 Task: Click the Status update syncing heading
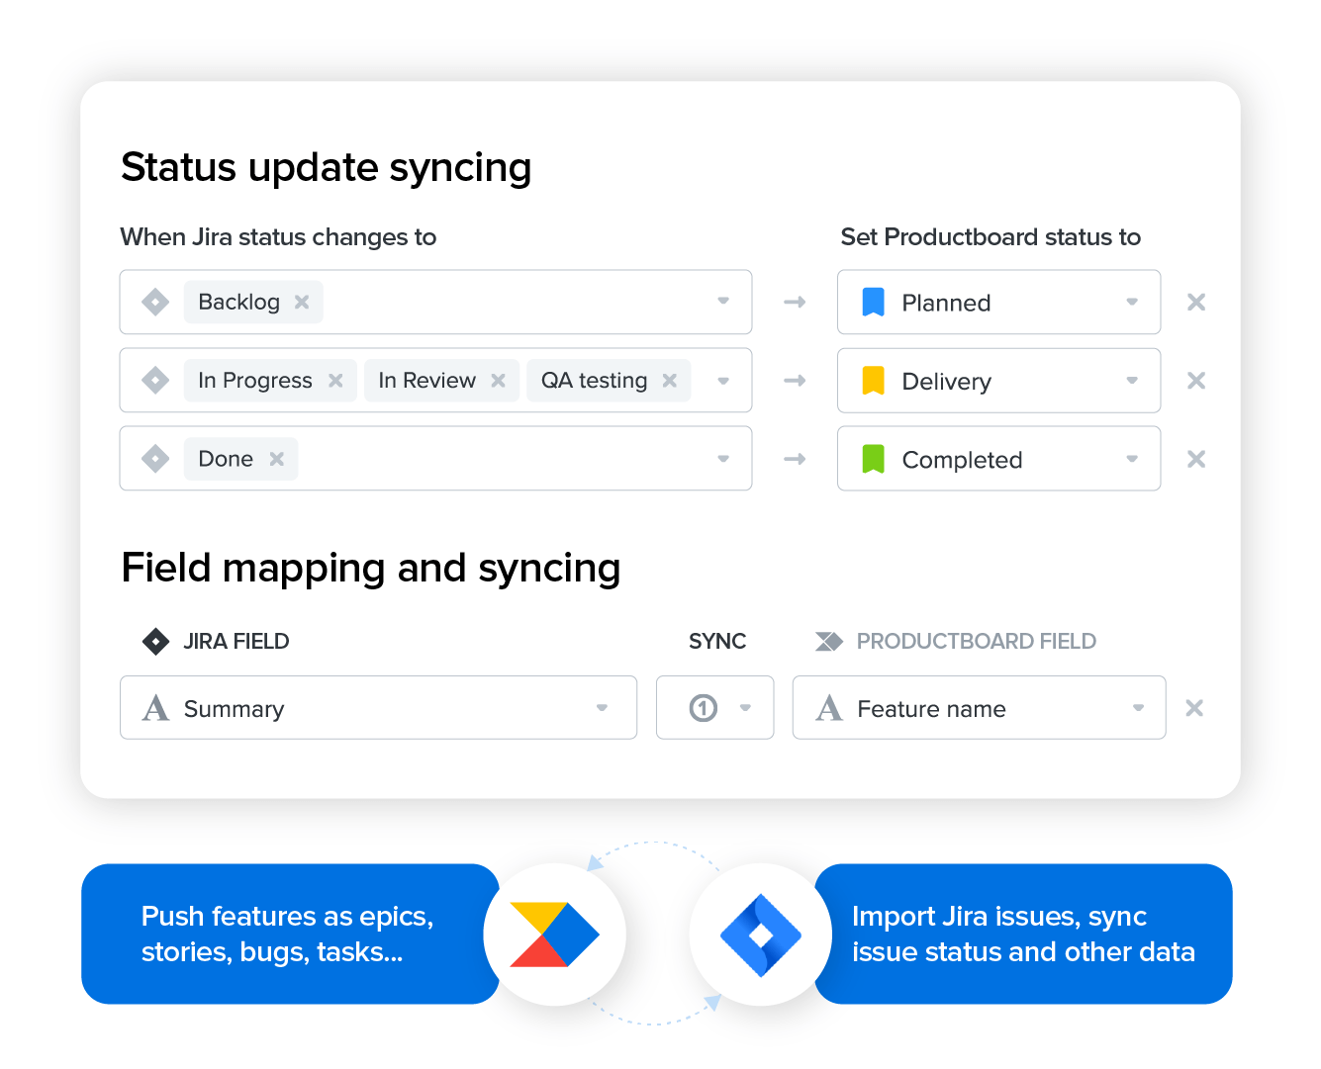(327, 168)
